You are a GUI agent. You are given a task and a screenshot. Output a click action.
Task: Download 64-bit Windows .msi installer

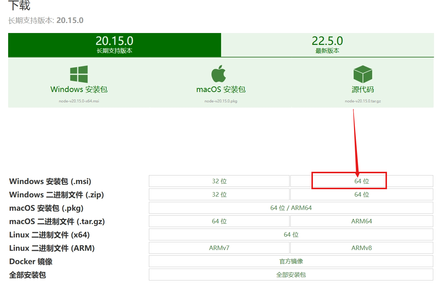click(361, 181)
